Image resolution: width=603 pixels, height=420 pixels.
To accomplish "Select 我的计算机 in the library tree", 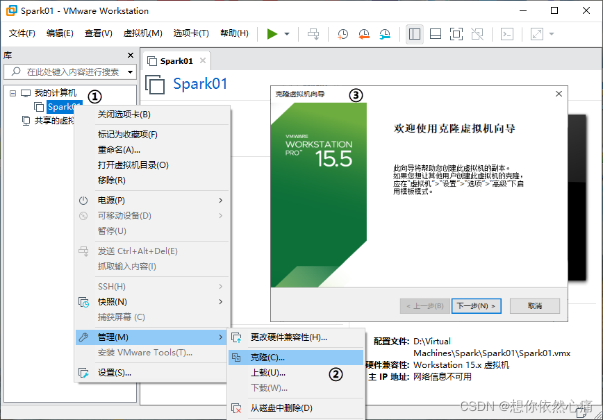I will [x=56, y=92].
